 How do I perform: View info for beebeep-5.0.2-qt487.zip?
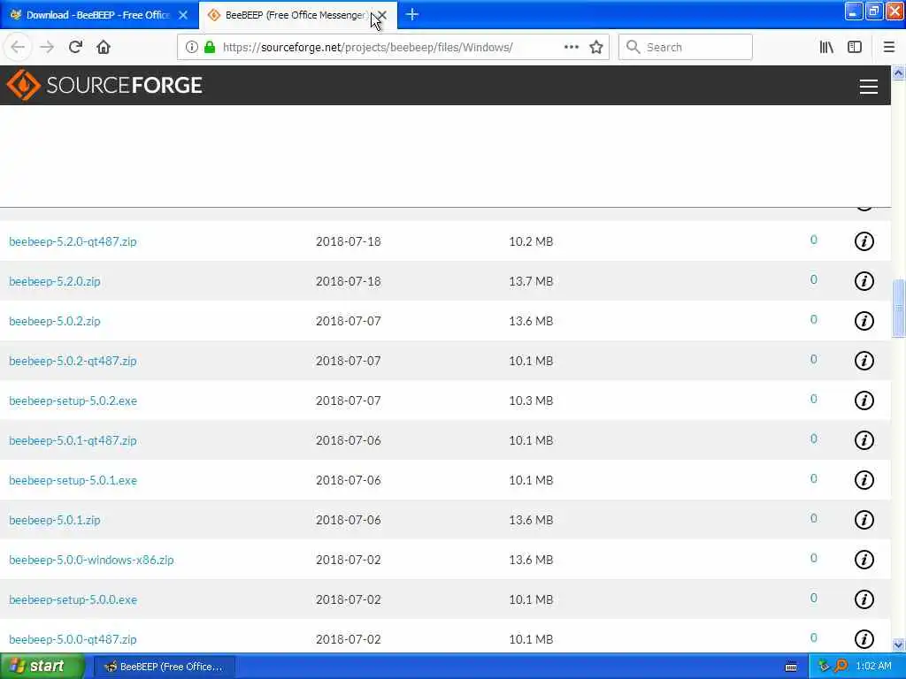(x=864, y=361)
